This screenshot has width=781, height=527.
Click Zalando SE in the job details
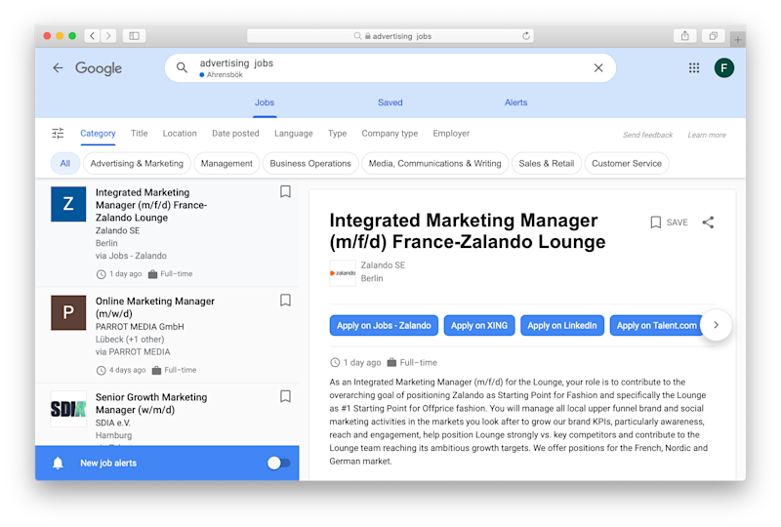point(383,265)
